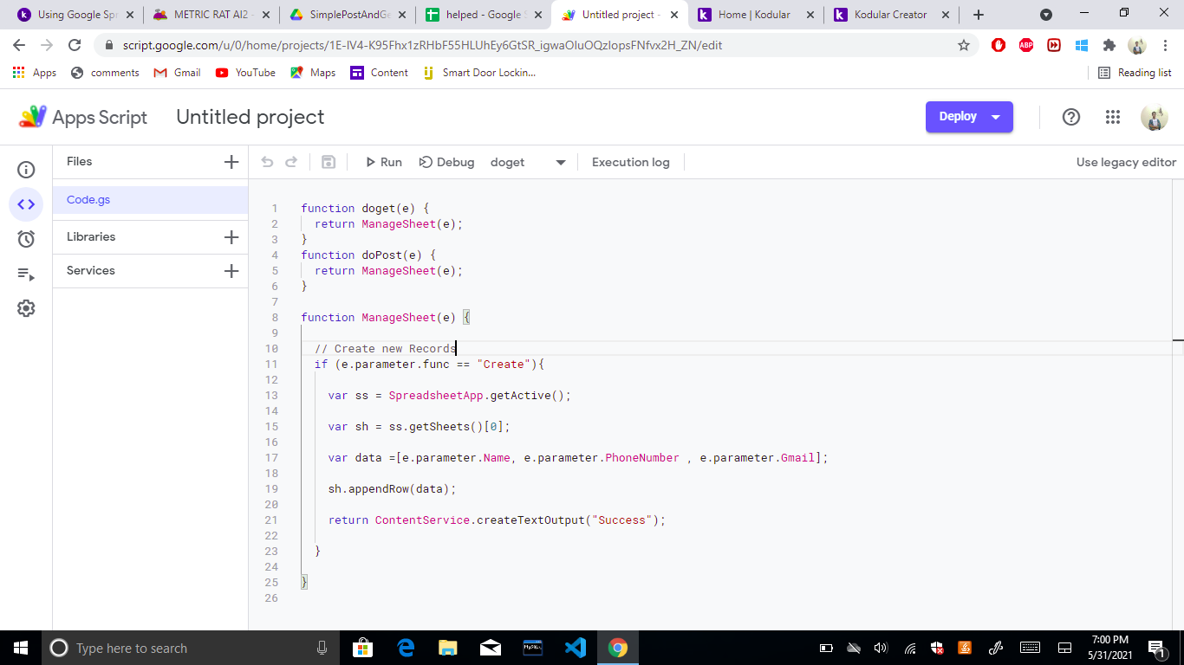Add a service with the plus icon
The image size is (1184, 665).
[x=231, y=271]
